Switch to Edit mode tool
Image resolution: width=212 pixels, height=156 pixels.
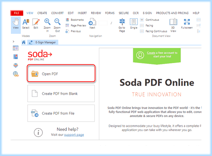click(36, 24)
